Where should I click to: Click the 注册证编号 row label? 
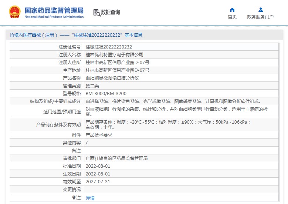tap(70, 47)
